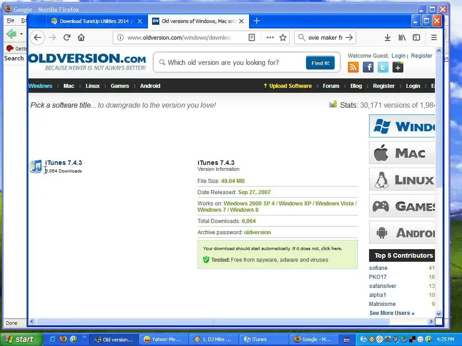Open contributor alpha1 profile
This screenshot has width=462, height=346.
(x=377, y=295)
